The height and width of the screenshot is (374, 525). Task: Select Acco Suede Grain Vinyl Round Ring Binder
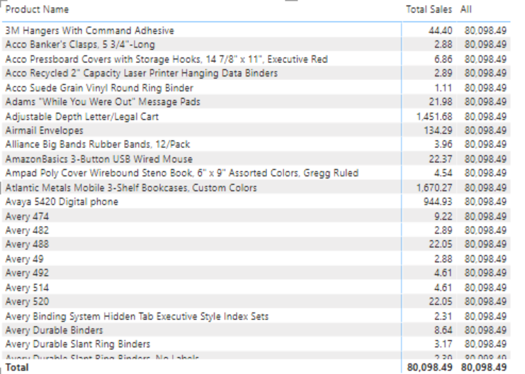pos(99,88)
